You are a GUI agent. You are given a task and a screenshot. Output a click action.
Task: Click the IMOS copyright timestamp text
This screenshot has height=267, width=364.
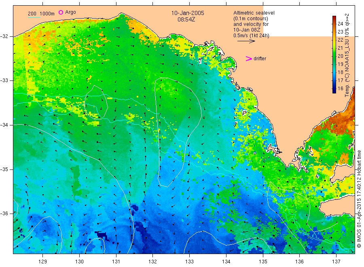click(359, 199)
